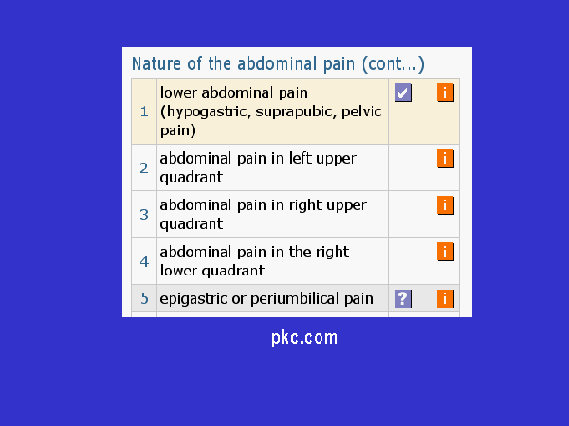This screenshot has width=569, height=426.
Task: Open info for right upper quadrant pain
Action: click(446, 205)
